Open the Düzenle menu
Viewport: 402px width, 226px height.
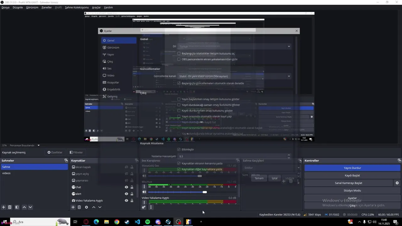tap(18, 7)
